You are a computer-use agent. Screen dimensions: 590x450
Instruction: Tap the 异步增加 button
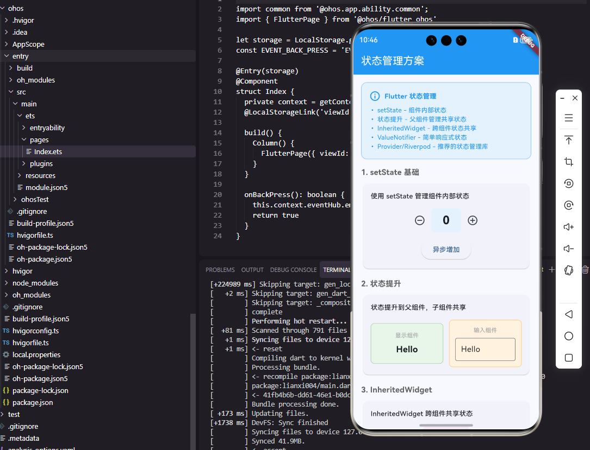(446, 249)
